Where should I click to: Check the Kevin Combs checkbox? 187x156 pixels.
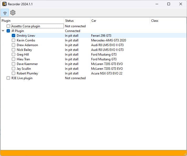click(x=13, y=40)
